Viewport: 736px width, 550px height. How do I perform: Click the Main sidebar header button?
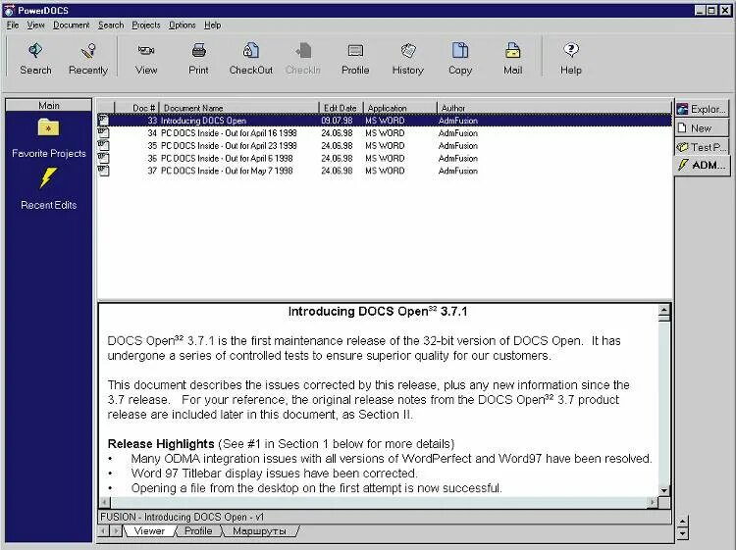pyautogui.click(x=48, y=106)
